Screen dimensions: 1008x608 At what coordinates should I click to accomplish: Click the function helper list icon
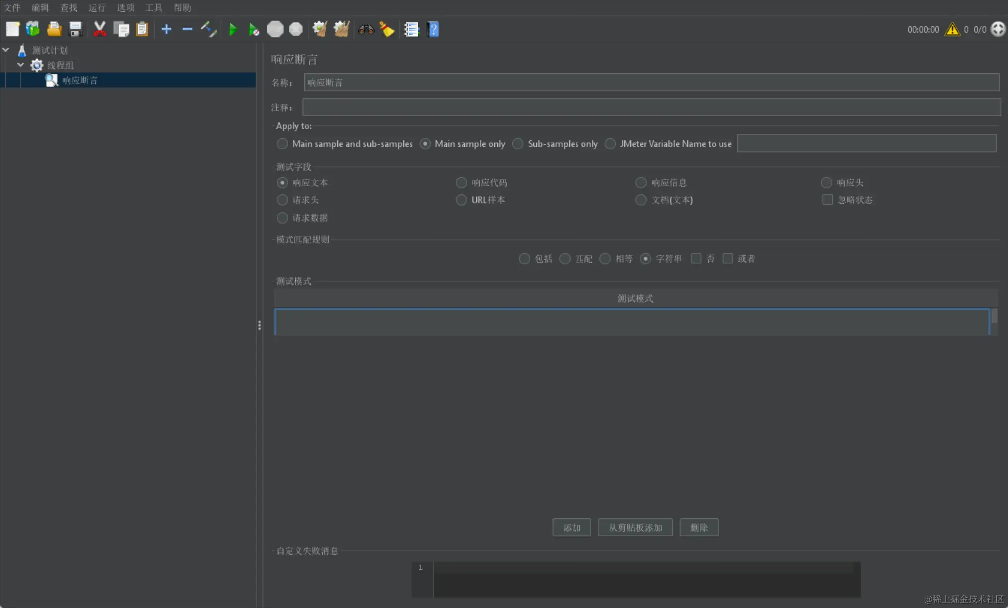(411, 29)
